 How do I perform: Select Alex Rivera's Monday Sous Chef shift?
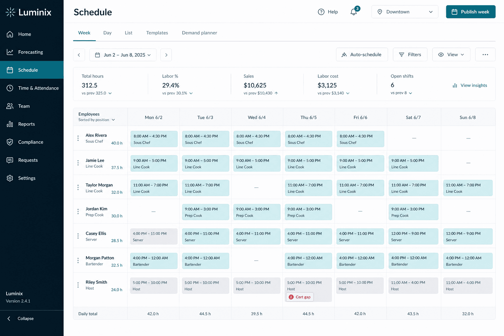[154, 139]
